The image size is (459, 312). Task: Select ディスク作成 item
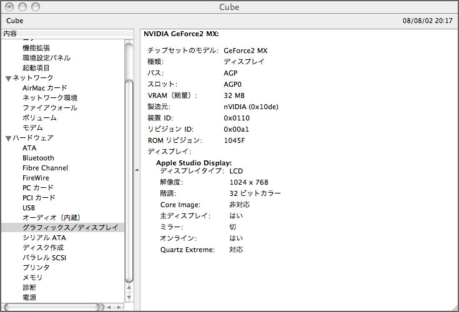click(x=43, y=248)
